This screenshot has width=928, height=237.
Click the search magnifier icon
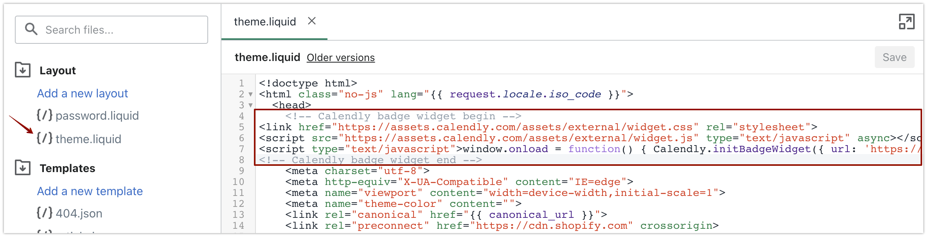[31, 29]
